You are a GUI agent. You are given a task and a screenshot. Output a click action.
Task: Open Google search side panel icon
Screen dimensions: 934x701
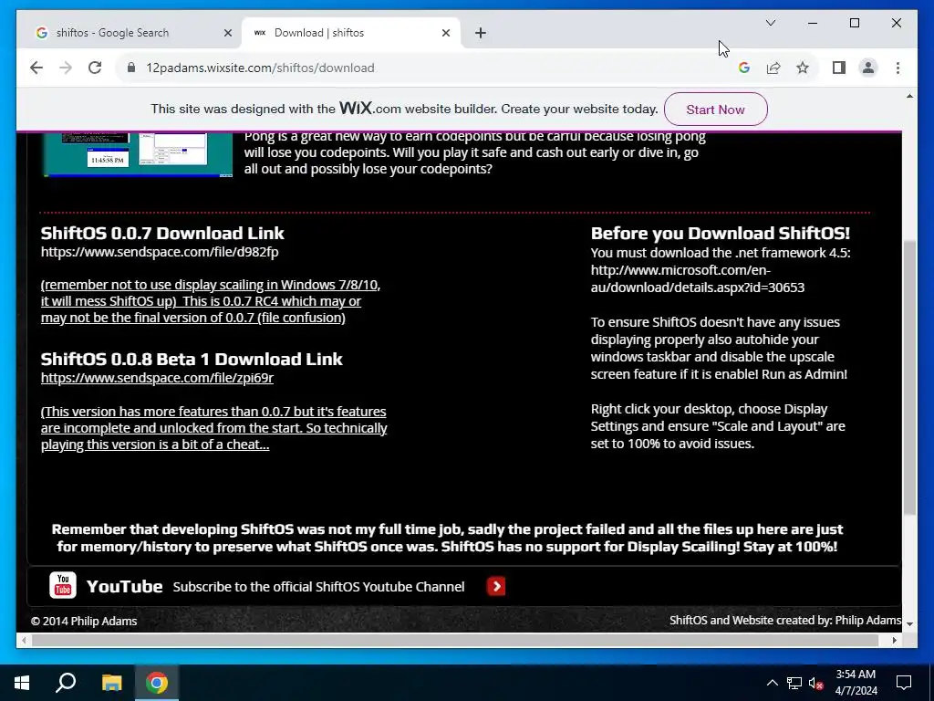coord(744,68)
